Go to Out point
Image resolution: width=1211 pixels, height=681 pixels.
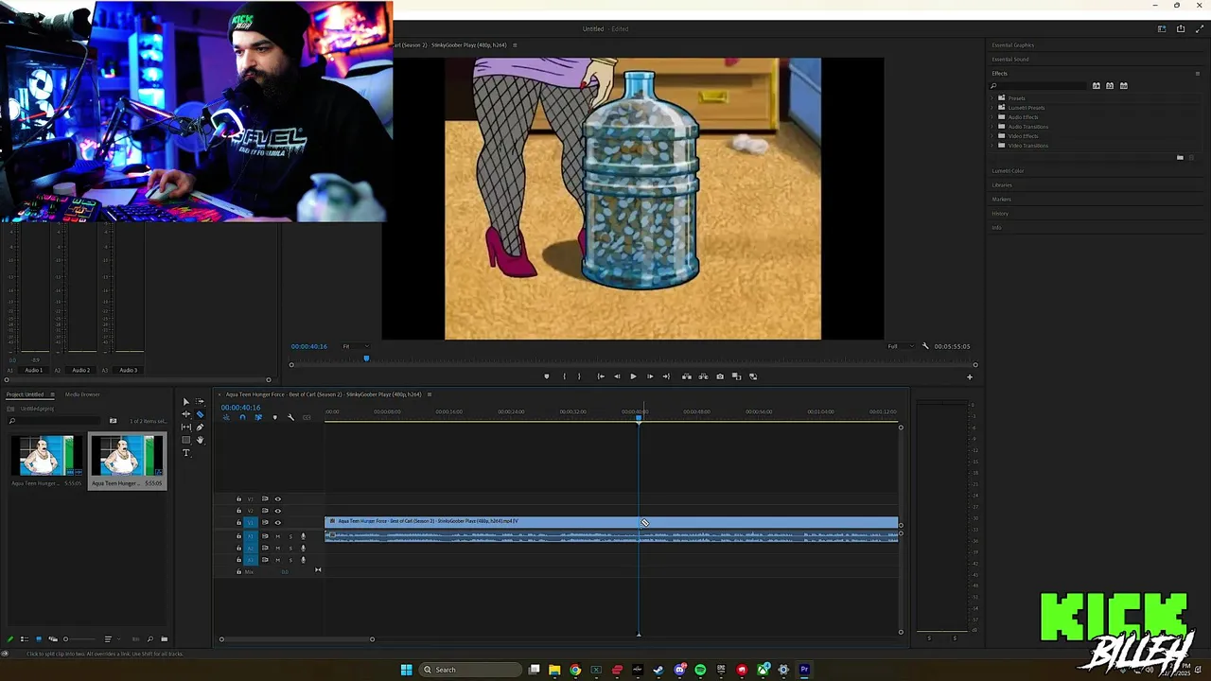pyautogui.click(x=666, y=376)
